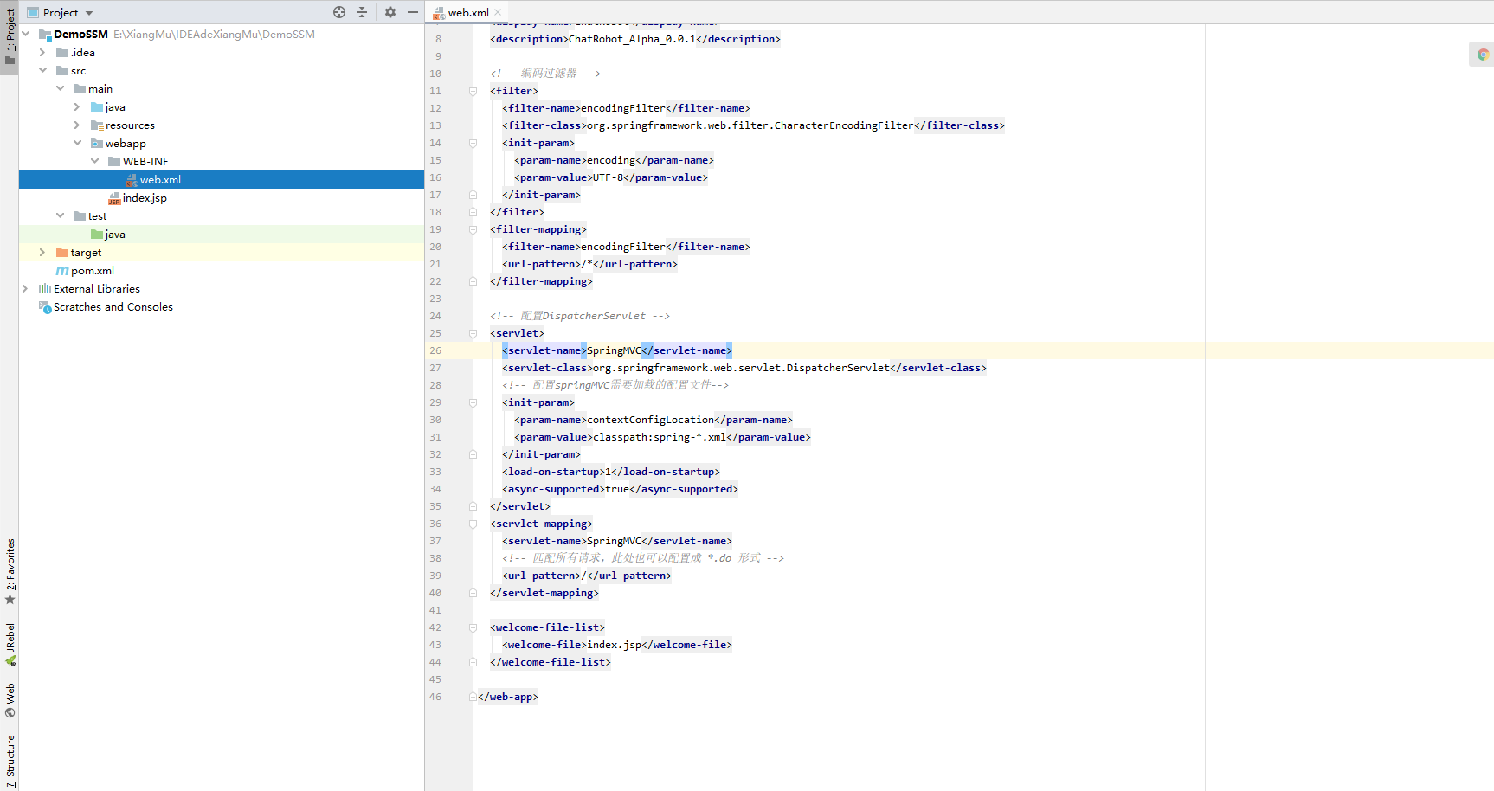Open the JRebel tool window

click(10, 645)
